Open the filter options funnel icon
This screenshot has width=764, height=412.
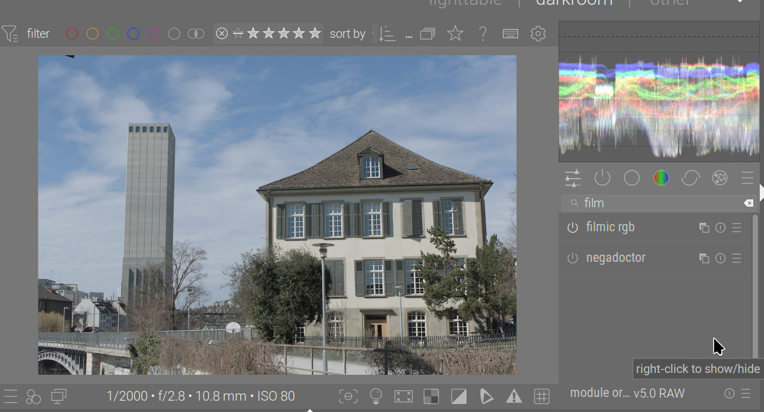(x=10, y=34)
